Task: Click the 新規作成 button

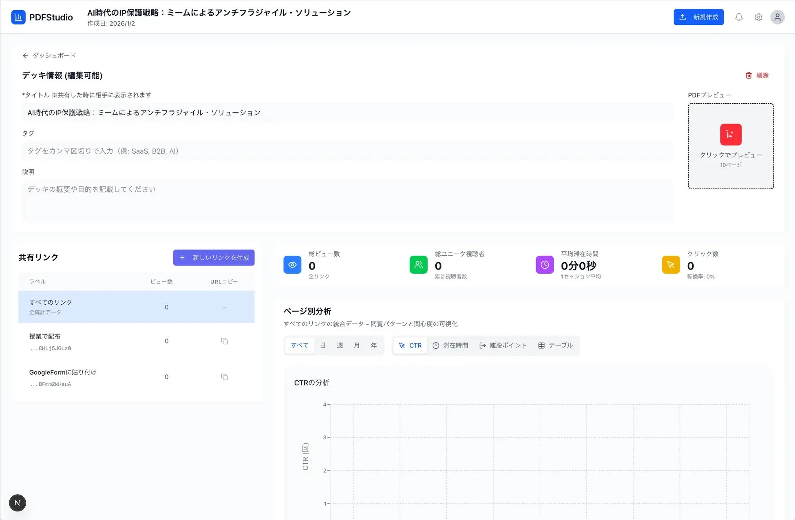Action: 698,17
